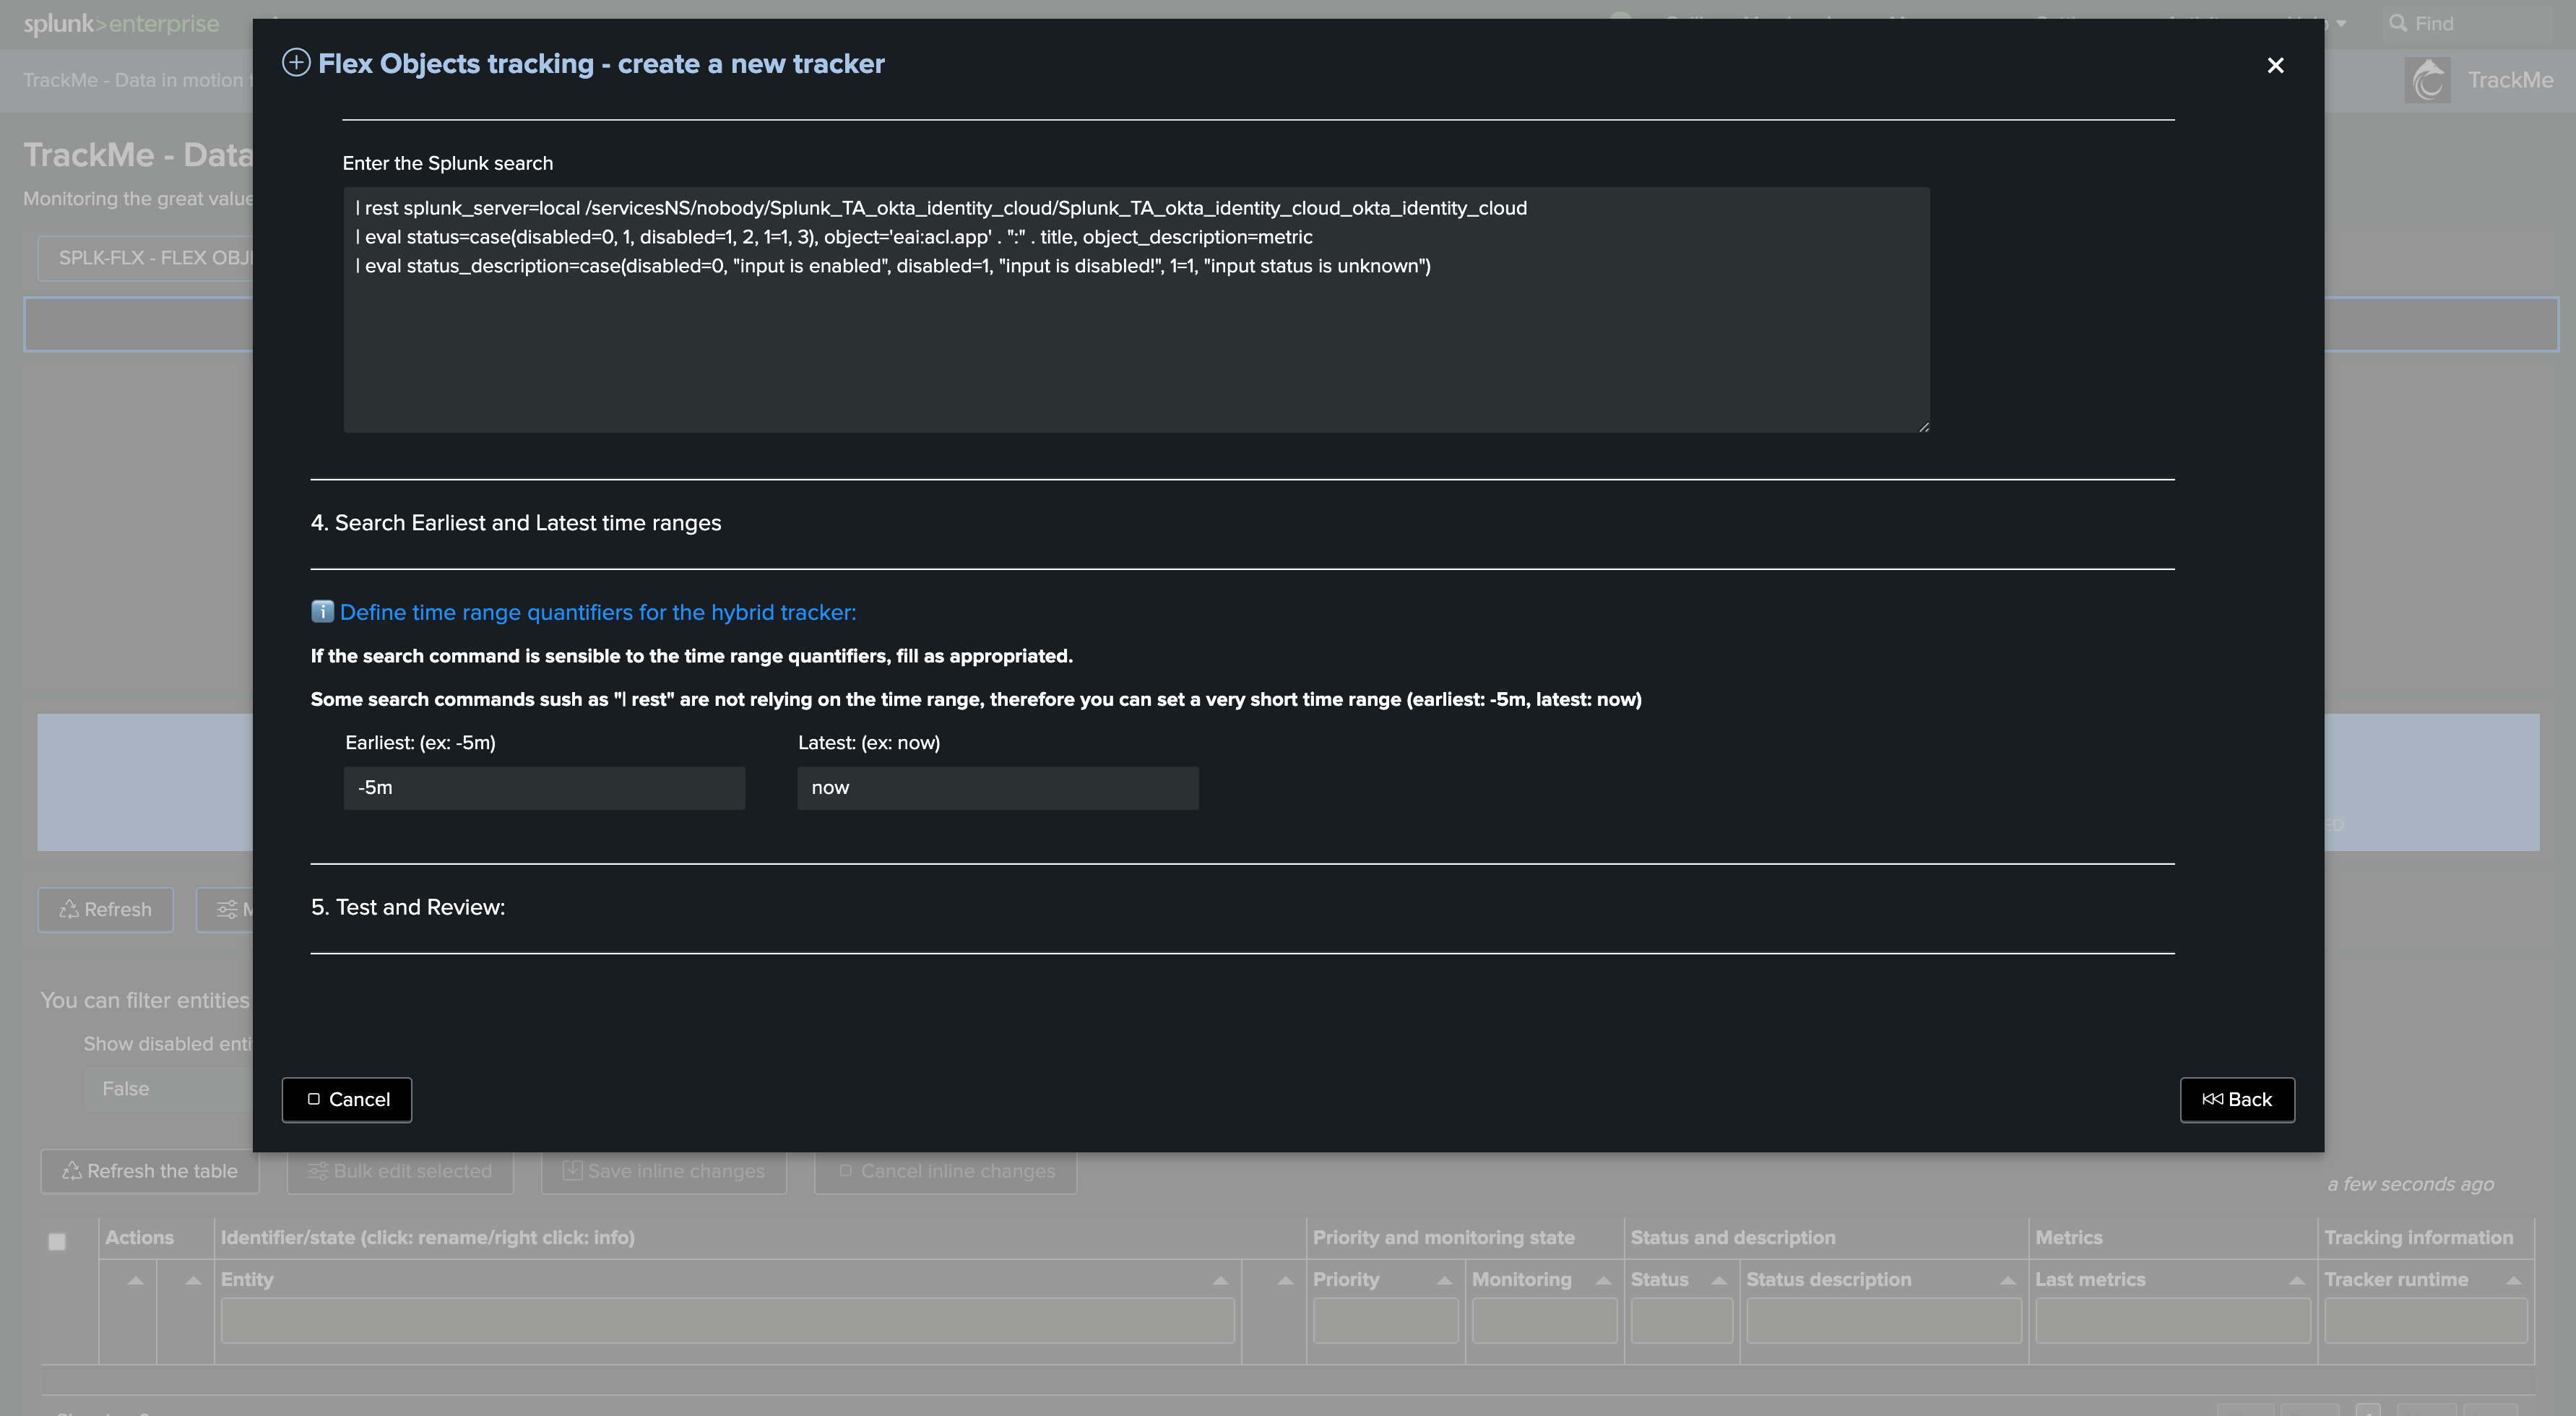Click the 5. Test and Review heading
This screenshot has height=1416, width=2576.
408,907
